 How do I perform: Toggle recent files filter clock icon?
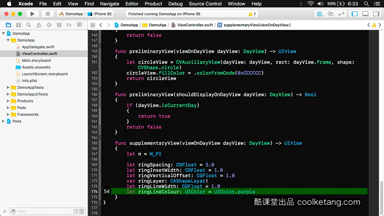point(76,211)
